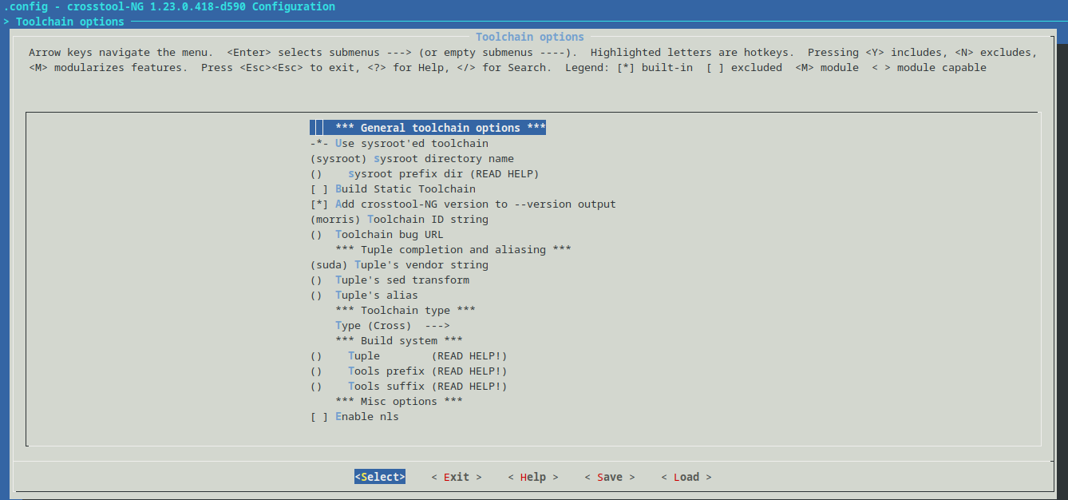Click the Exit button
The height and width of the screenshot is (500, 1068).
(x=457, y=477)
